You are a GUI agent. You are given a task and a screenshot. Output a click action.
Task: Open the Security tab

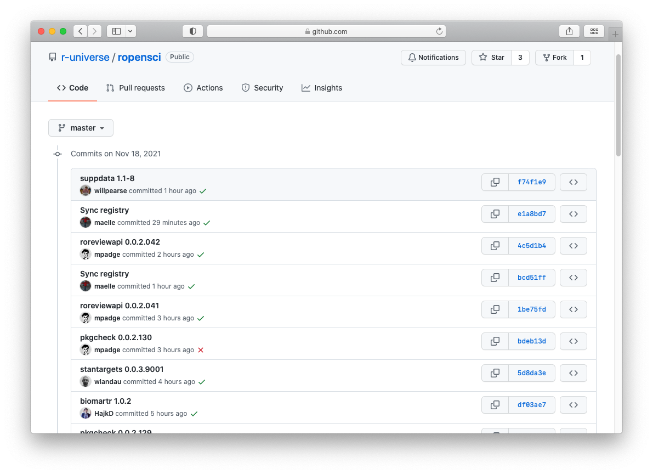coord(263,88)
